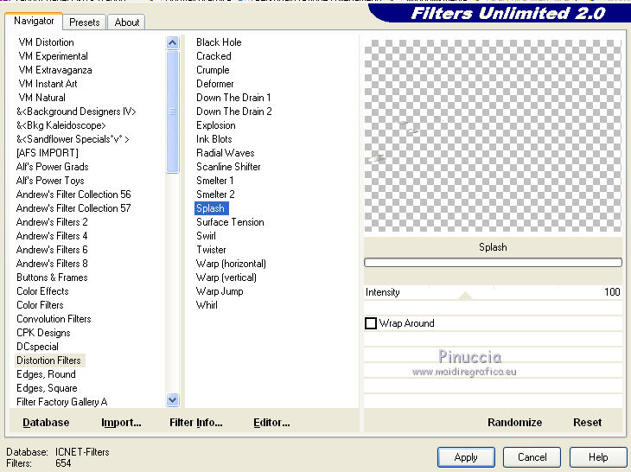Open the About tab
The image size is (631, 472).
click(127, 22)
